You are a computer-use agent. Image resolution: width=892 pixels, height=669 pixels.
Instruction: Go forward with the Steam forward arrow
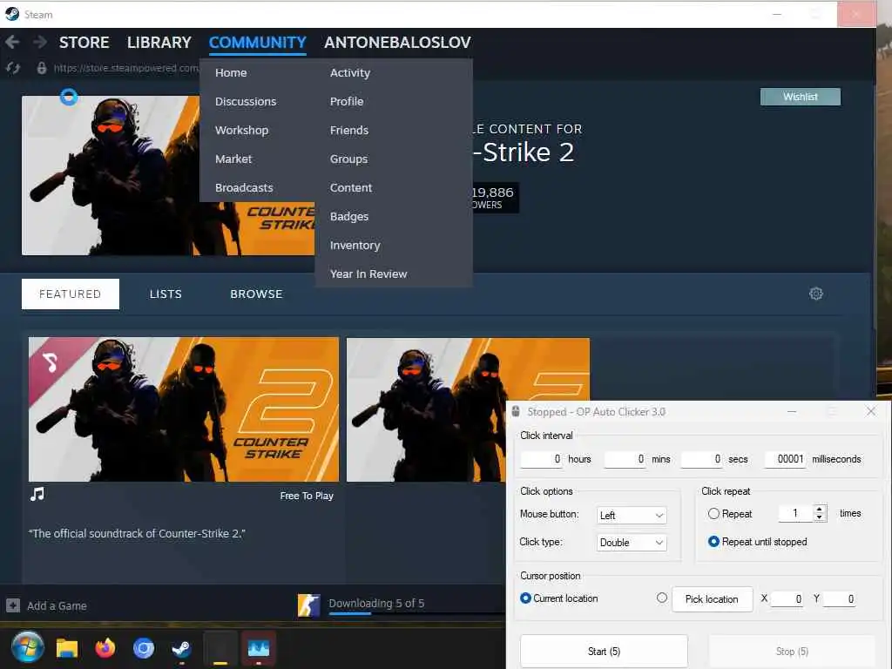(x=39, y=42)
